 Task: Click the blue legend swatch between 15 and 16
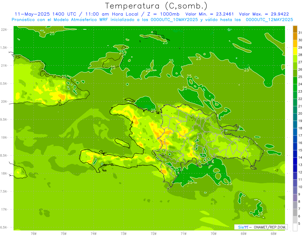tap(295, 146)
